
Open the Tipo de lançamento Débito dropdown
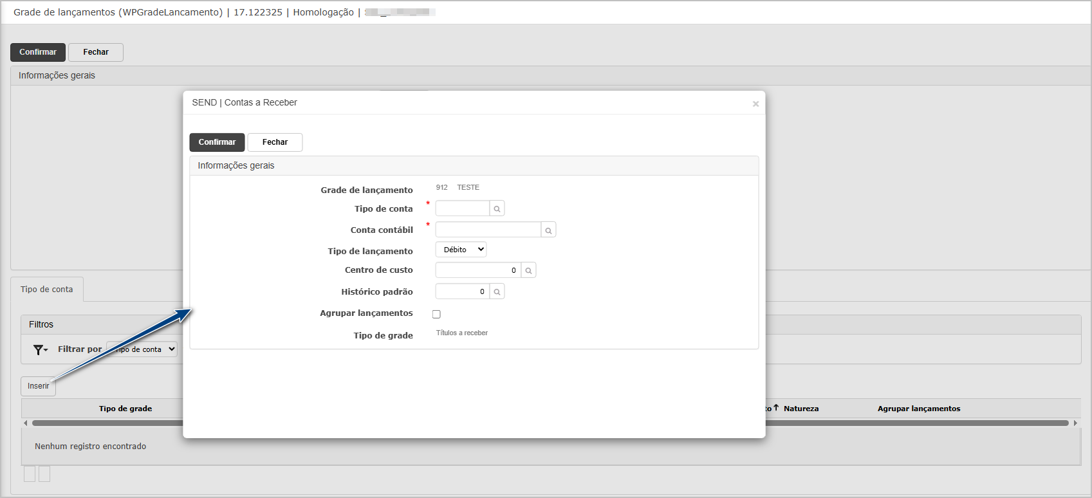click(461, 250)
